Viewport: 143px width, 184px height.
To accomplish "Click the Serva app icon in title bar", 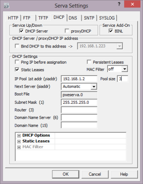I will [x=6, y=6].
